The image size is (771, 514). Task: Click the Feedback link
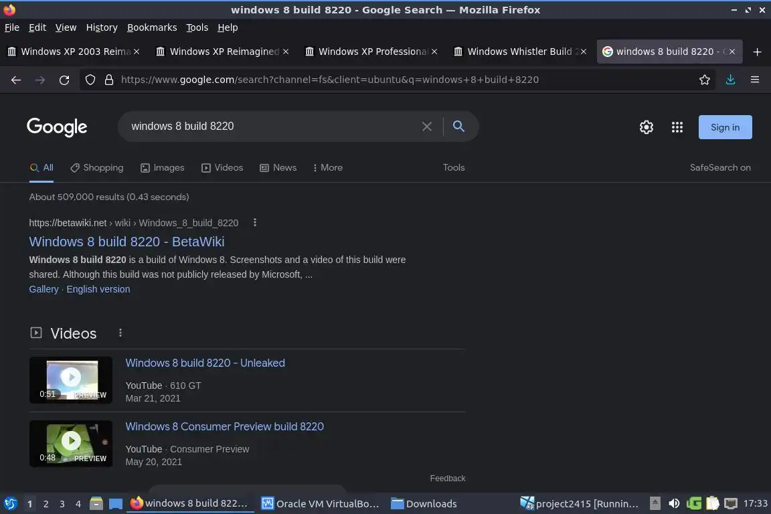[448, 478]
